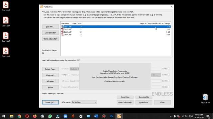Click Advanced button

[50, 81]
